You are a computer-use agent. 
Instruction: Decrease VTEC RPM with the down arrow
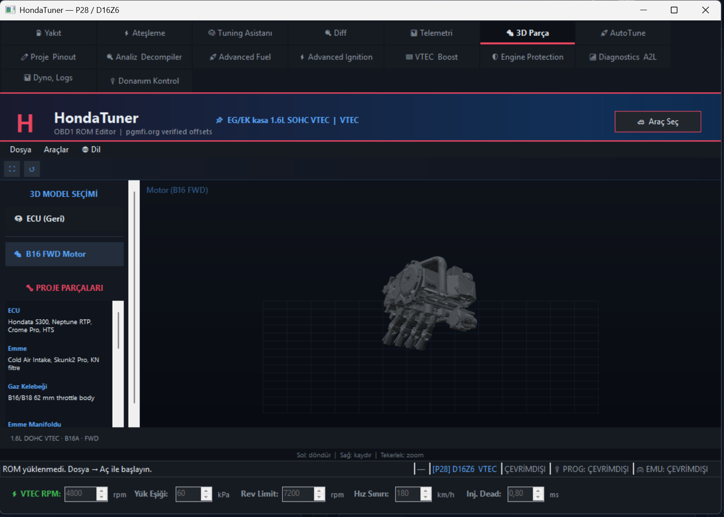[x=102, y=497]
